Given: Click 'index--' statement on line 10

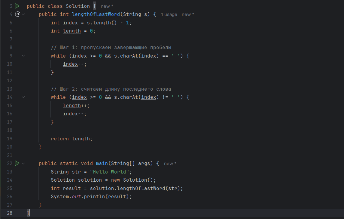Looking at the screenshot, I should coord(75,64).
